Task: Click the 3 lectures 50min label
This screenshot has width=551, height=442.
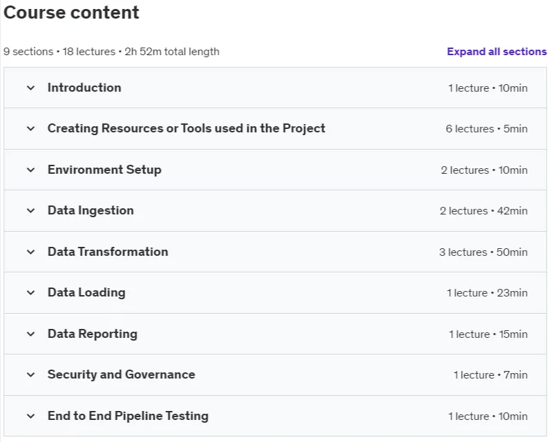Action: (x=483, y=252)
